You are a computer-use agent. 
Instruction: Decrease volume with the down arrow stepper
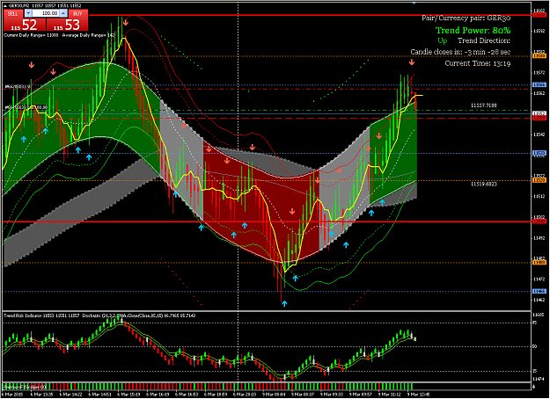pos(28,13)
